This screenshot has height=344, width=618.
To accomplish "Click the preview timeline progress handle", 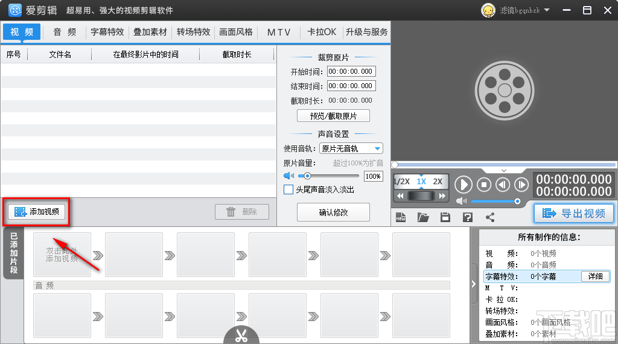I will tap(395, 165).
